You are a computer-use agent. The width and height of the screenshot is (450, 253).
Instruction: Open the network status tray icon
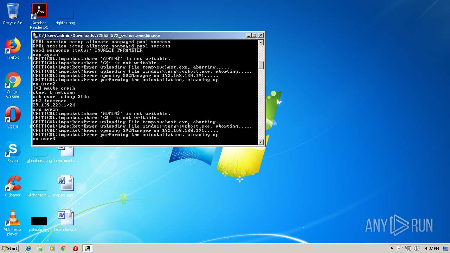pos(408,248)
